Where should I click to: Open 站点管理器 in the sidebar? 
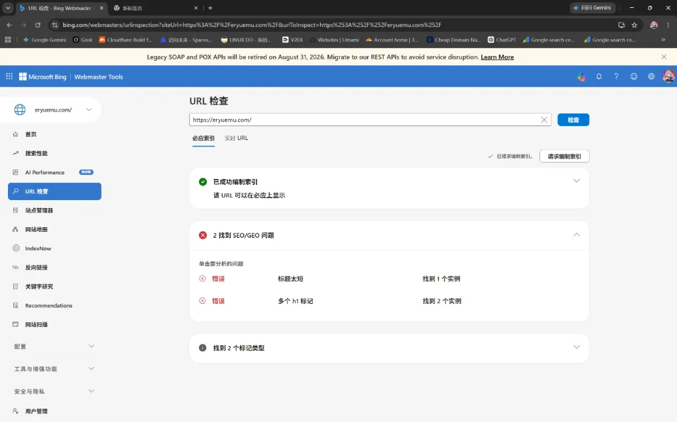pyautogui.click(x=54, y=210)
